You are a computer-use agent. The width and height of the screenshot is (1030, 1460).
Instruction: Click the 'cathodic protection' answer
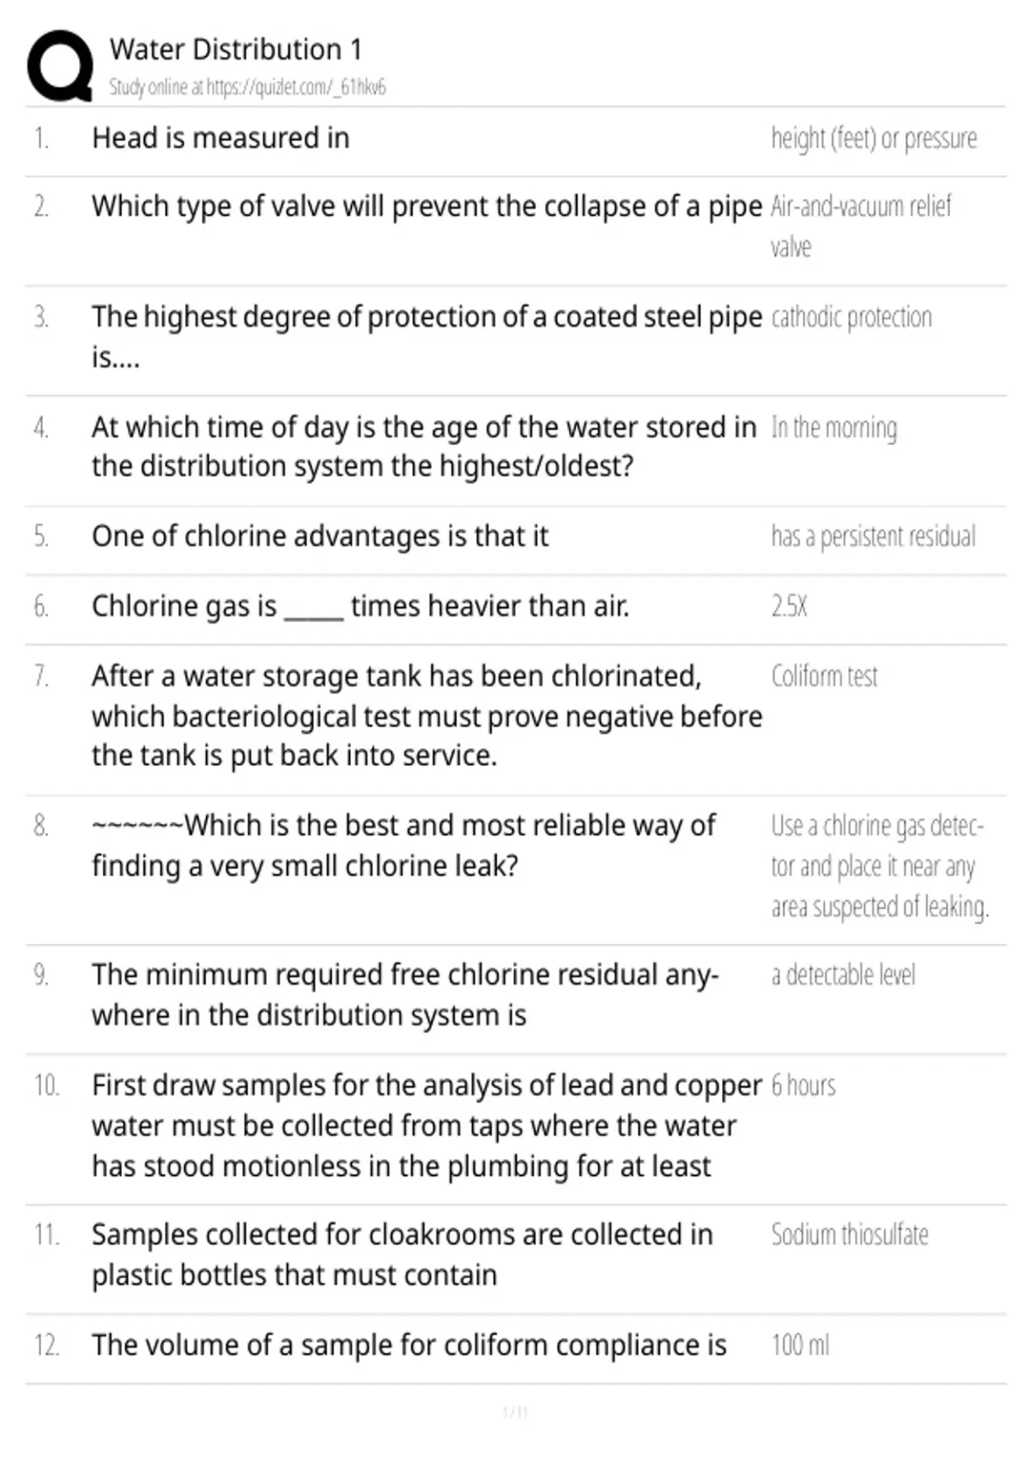point(851,317)
